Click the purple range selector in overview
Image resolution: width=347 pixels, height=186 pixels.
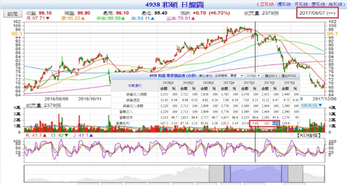pyautogui.click(x=256, y=173)
